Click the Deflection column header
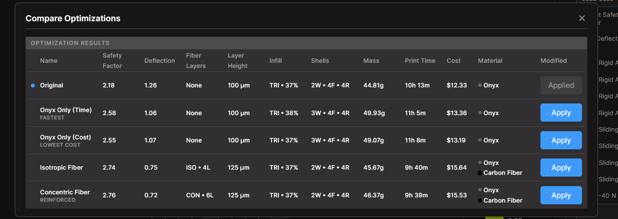This screenshot has height=219, width=618. 159,61
